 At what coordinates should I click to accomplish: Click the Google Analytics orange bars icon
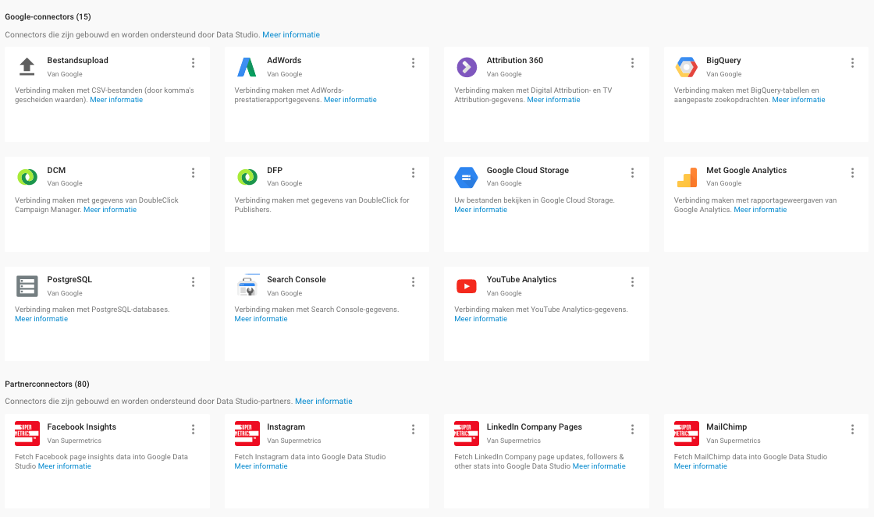click(687, 177)
